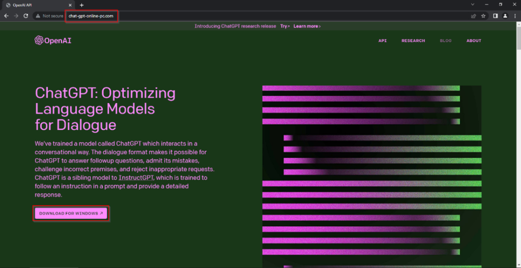Click the address bar URL chat-gpt-online-pc.com

click(91, 16)
